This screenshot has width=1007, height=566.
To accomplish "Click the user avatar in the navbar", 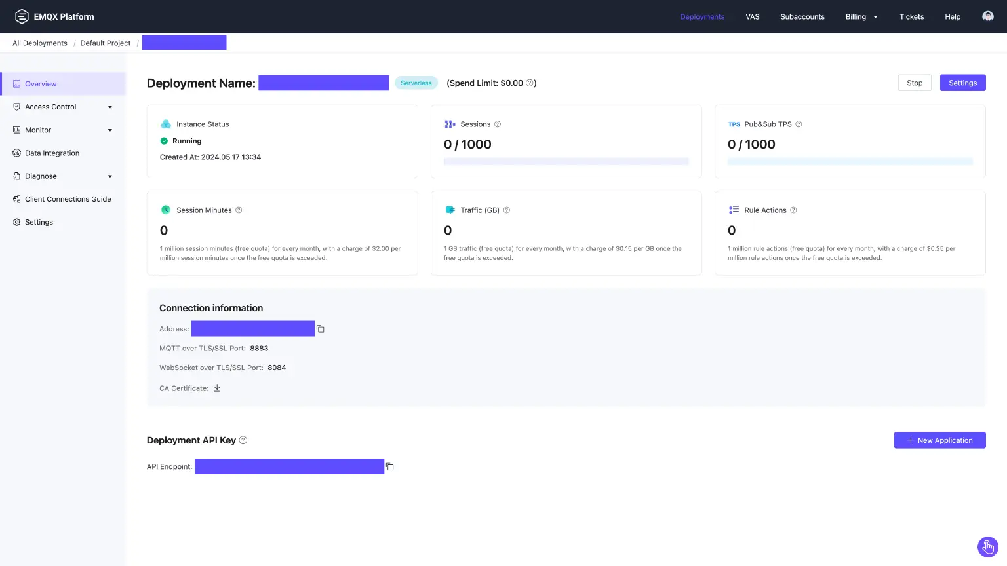I will click(987, 16).
